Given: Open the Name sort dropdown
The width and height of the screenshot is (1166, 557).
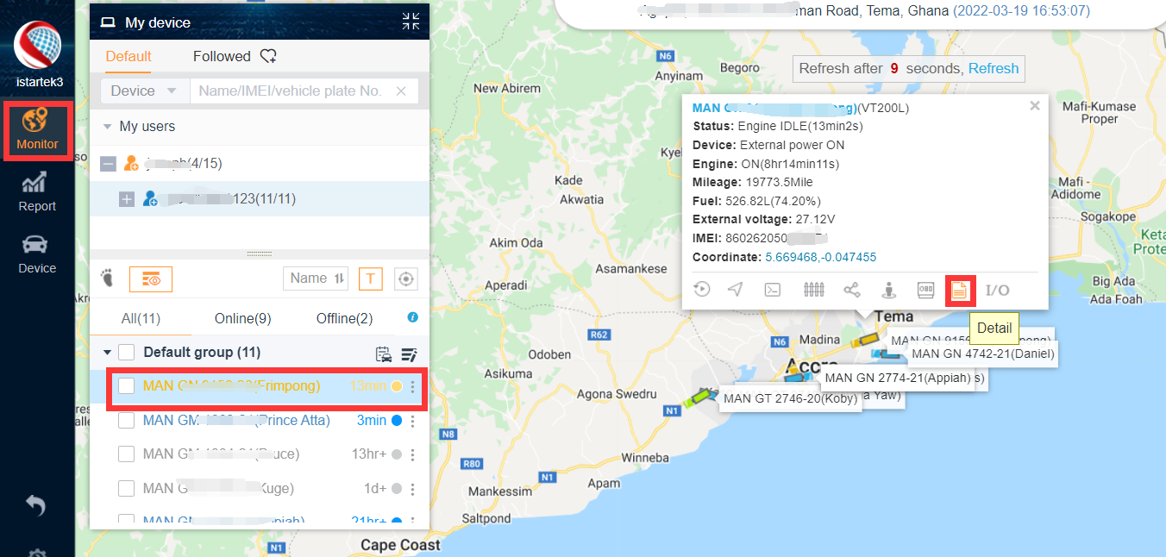Looking at the screenshot, I should pyautogui.click(x=316, y=278).
